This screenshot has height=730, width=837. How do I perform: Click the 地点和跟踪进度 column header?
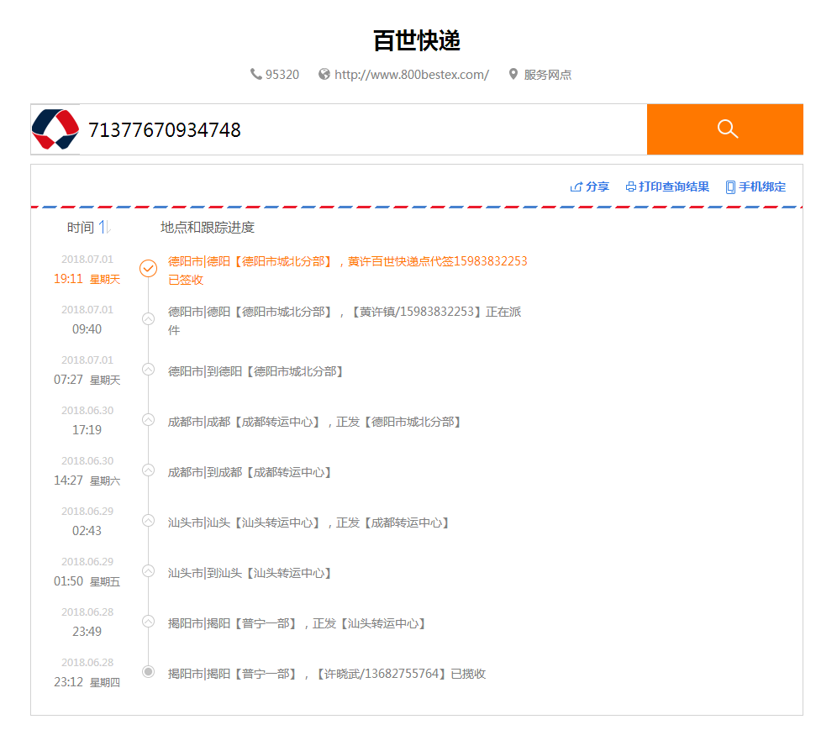point(208,228)
